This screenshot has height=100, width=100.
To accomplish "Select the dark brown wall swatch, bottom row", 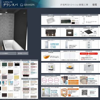I will click(x=4, y=95).
